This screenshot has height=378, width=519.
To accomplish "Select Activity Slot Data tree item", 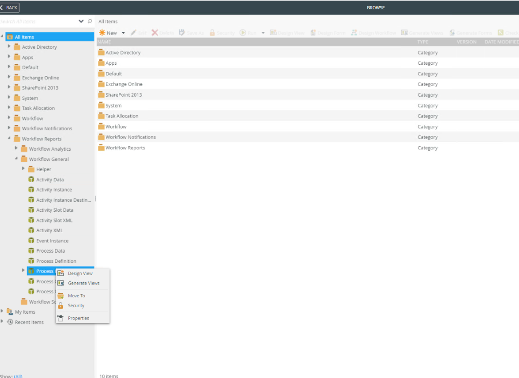I will point(55,210).
